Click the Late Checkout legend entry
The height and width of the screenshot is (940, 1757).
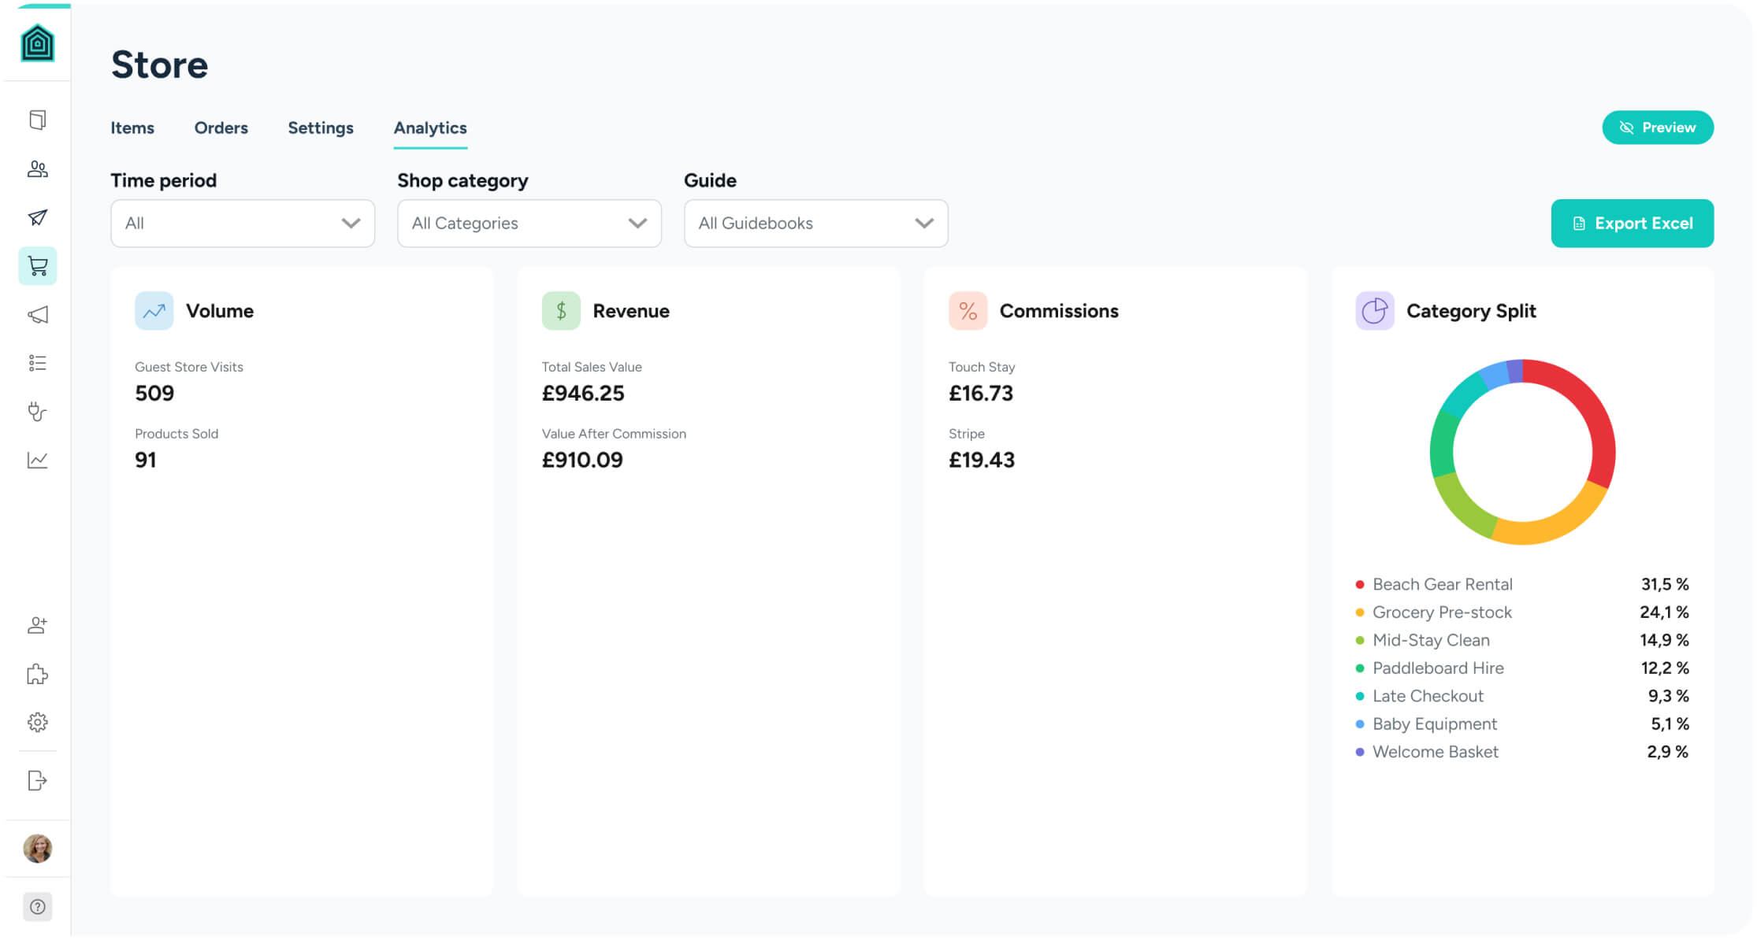(x=1522, y=696)
